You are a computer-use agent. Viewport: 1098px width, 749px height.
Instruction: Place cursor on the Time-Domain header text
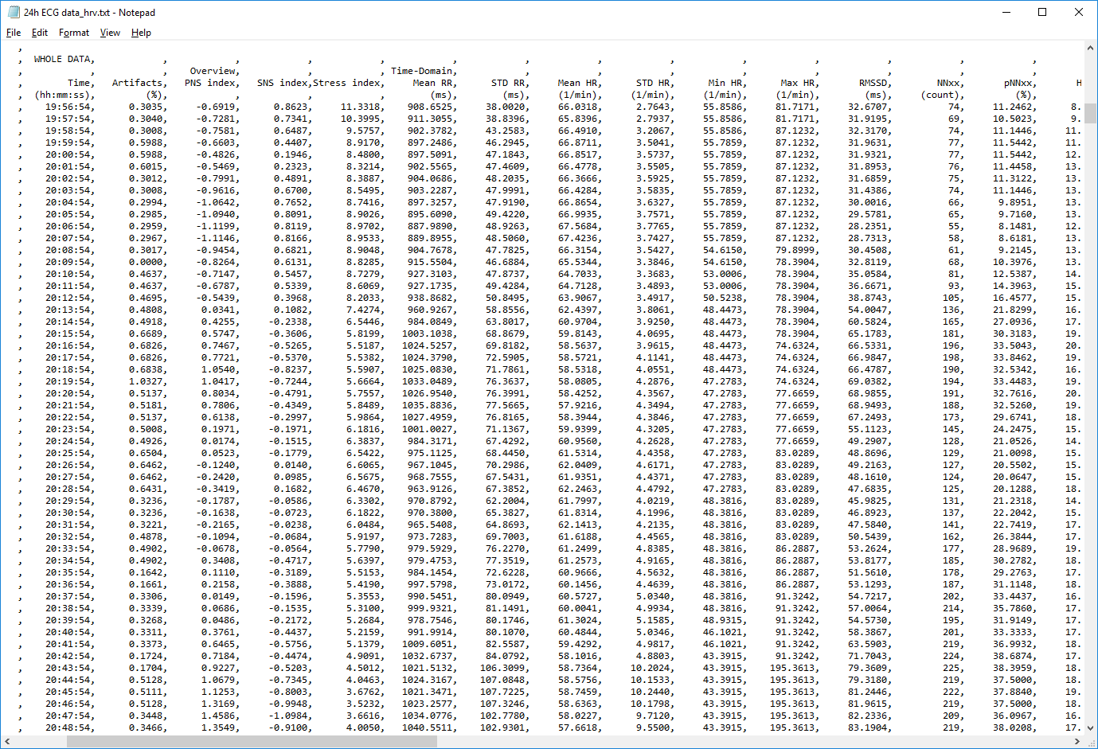pyautogui.click(x=423, y=71)
